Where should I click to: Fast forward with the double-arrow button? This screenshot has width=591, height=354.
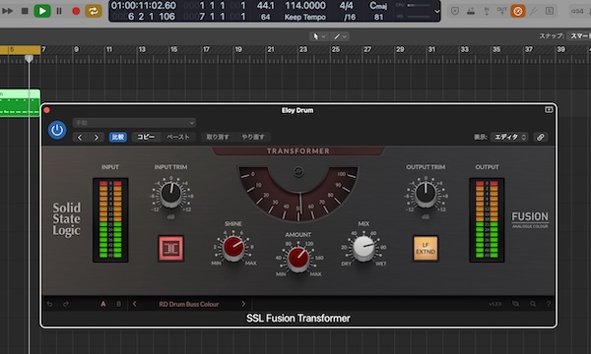[8, 11]
